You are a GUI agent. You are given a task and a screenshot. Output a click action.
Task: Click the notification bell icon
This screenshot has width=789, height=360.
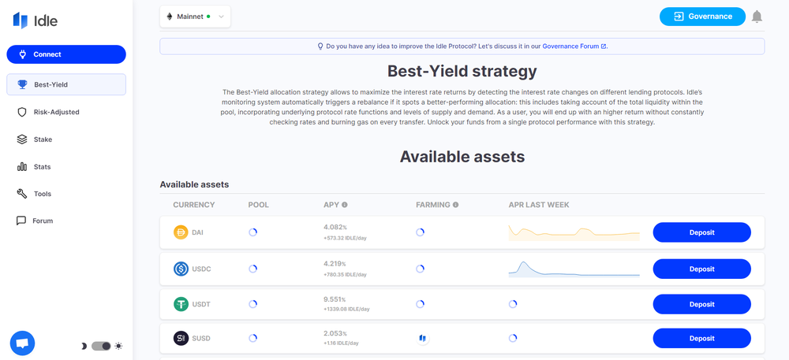(757, 17)
